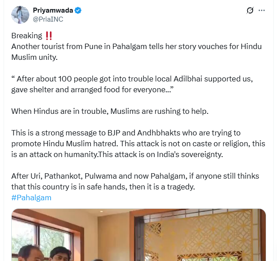Viewport: 277px width, 261px height.
Task: Play the attached video preview
Action: tap(139, 235)
